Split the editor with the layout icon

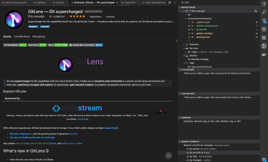(x=170, y=3)
